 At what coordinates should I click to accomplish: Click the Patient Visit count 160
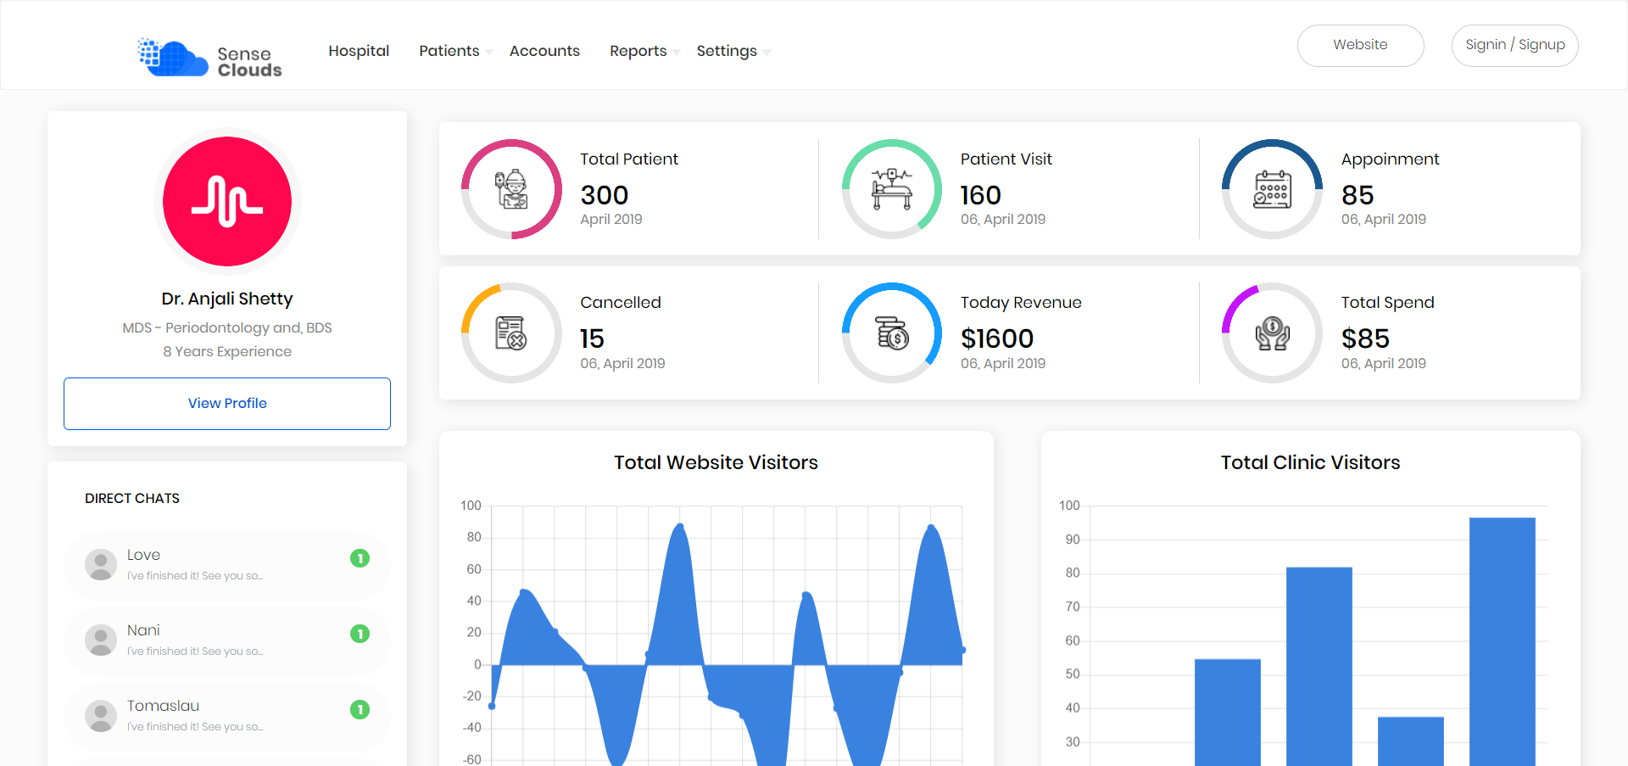point(981,195)
